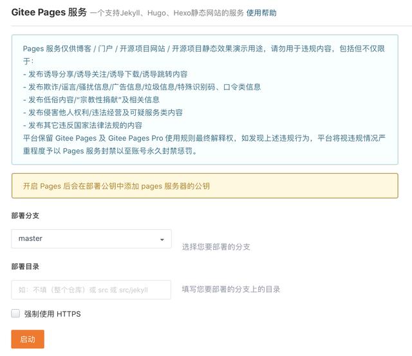Click the line 发布欺诈/谣言/骚扰信息
The width and height of the screenshot is (412, 356).
point(142,87)
